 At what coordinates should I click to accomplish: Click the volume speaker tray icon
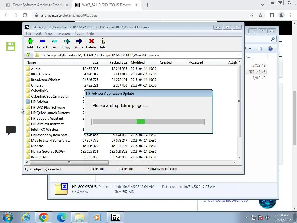(267, 217)
